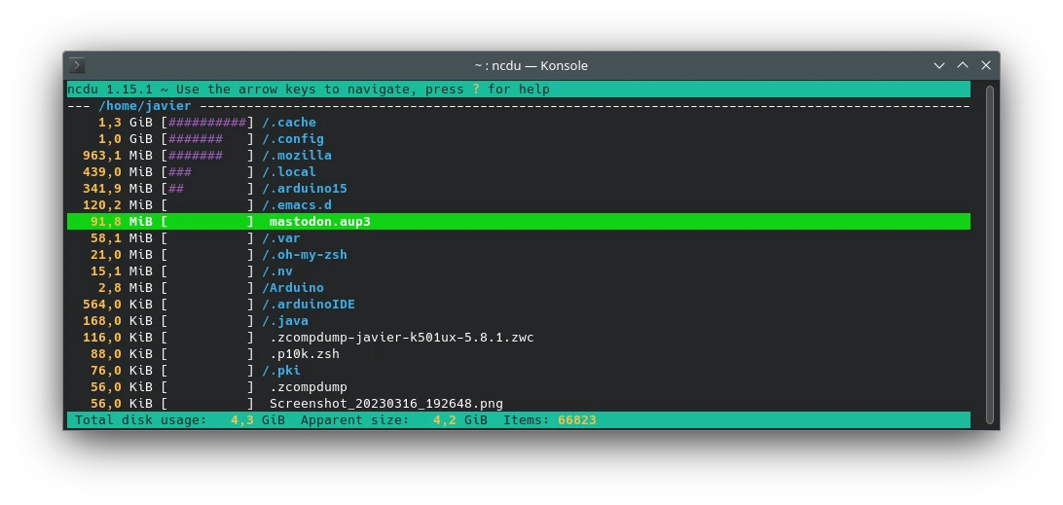The height and width of the screenshot is (505, 1063).
Task: Click the /.arduino15 directory entry
Action: click(305, 189)
